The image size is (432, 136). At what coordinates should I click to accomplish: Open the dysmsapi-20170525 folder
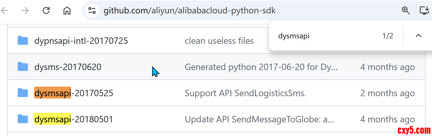74,93
